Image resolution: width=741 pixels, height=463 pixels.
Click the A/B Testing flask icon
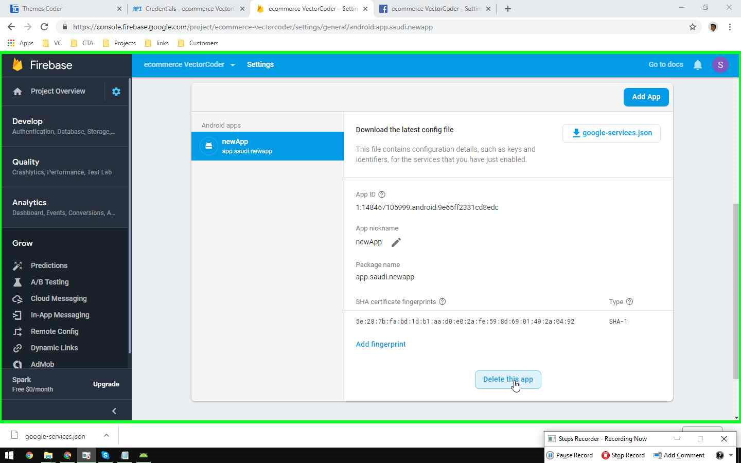click(17, 282)
